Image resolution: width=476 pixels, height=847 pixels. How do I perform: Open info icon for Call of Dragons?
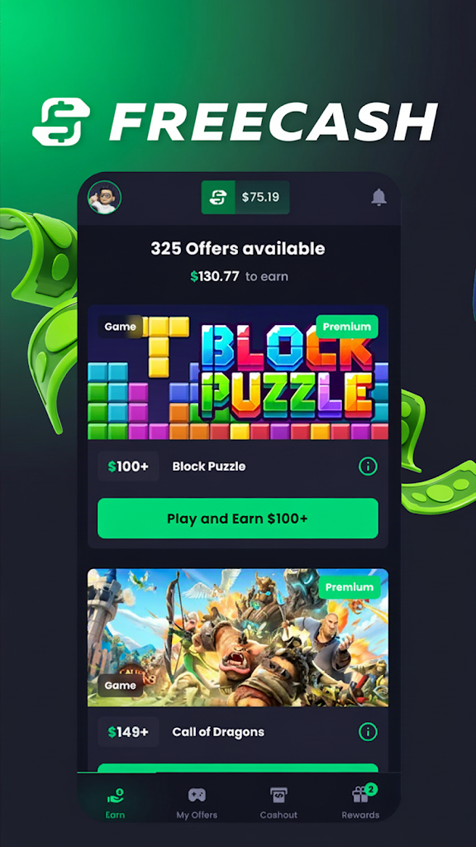[368, 732]
